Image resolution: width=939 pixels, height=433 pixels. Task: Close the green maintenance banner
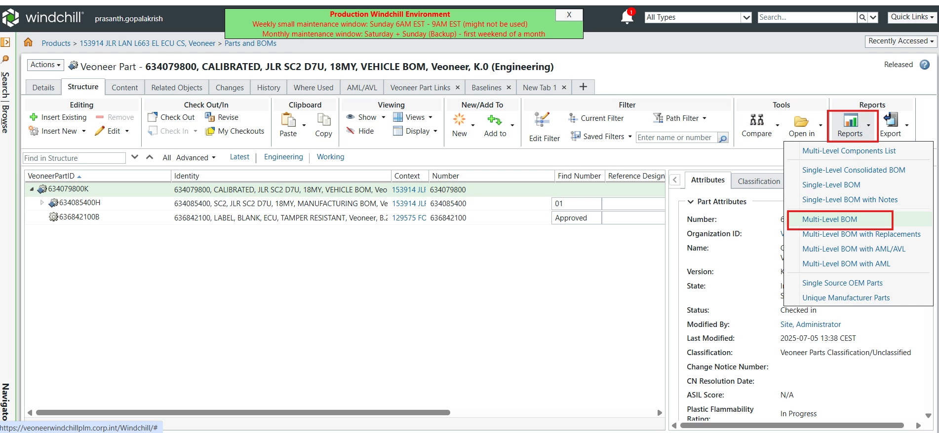click(x=569, y=15)
